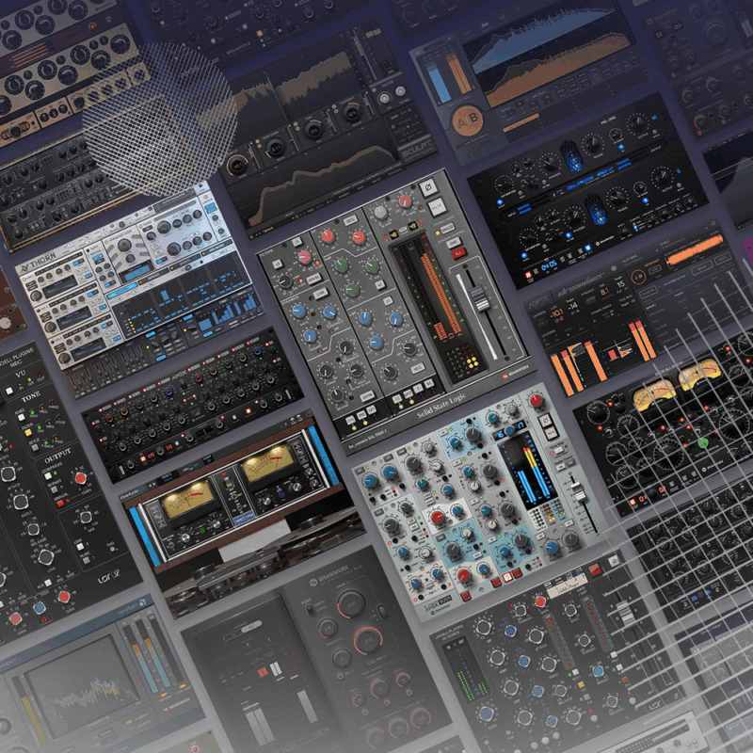Click red OUTPUT gain knob on Lindell MBC

81,478
